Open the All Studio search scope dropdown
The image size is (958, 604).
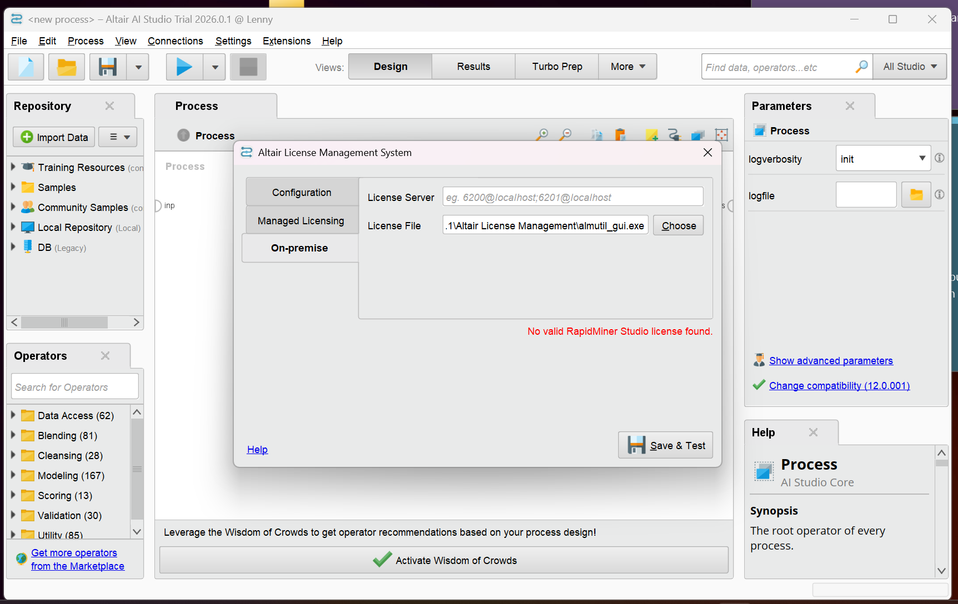910,67
